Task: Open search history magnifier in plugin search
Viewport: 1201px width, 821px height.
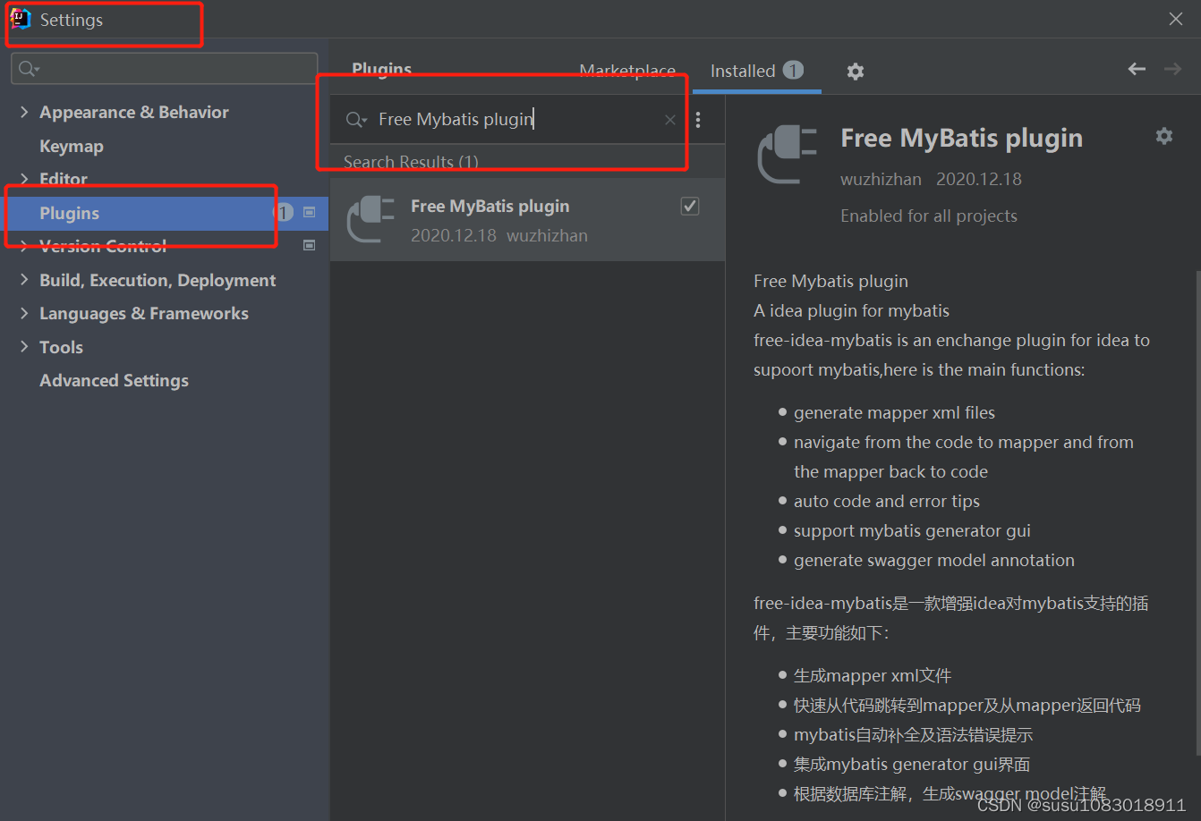Action: click(356, 120)
